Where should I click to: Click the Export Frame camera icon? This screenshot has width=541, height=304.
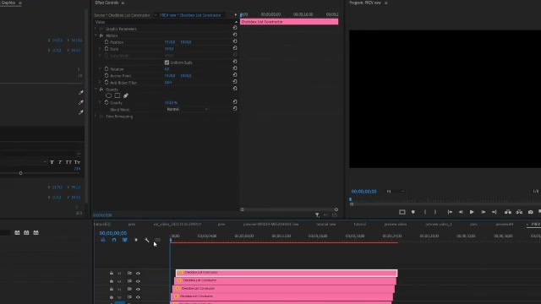[530, 212]
